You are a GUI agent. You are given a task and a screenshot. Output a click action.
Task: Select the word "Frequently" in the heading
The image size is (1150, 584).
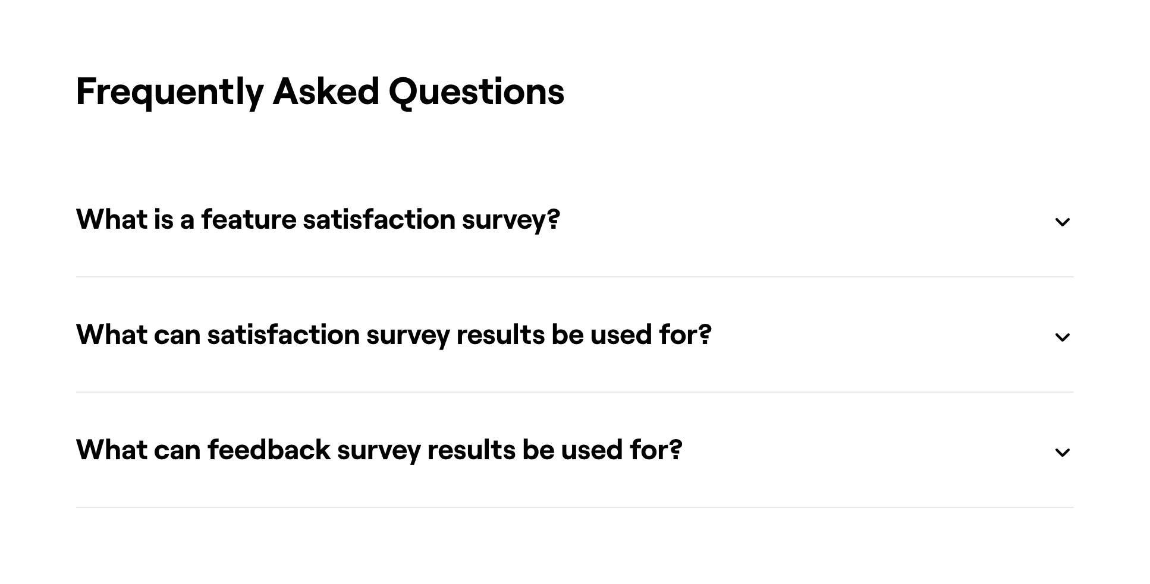169,91
